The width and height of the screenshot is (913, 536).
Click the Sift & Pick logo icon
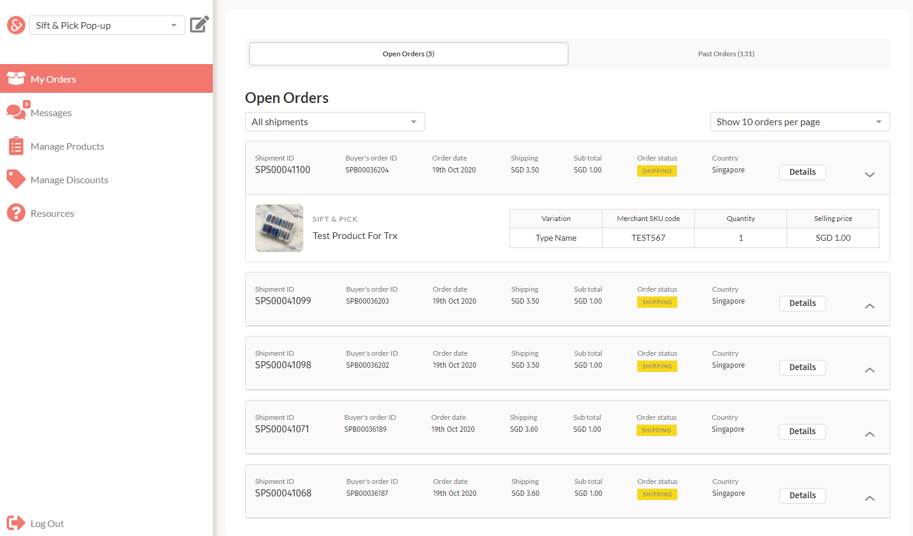(16, 25)
